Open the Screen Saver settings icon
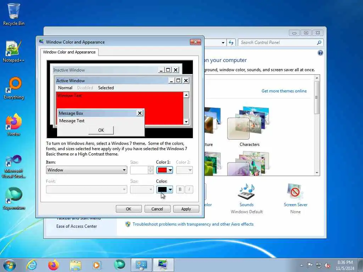This screenshot has width=363, height=272. (295, 192)
